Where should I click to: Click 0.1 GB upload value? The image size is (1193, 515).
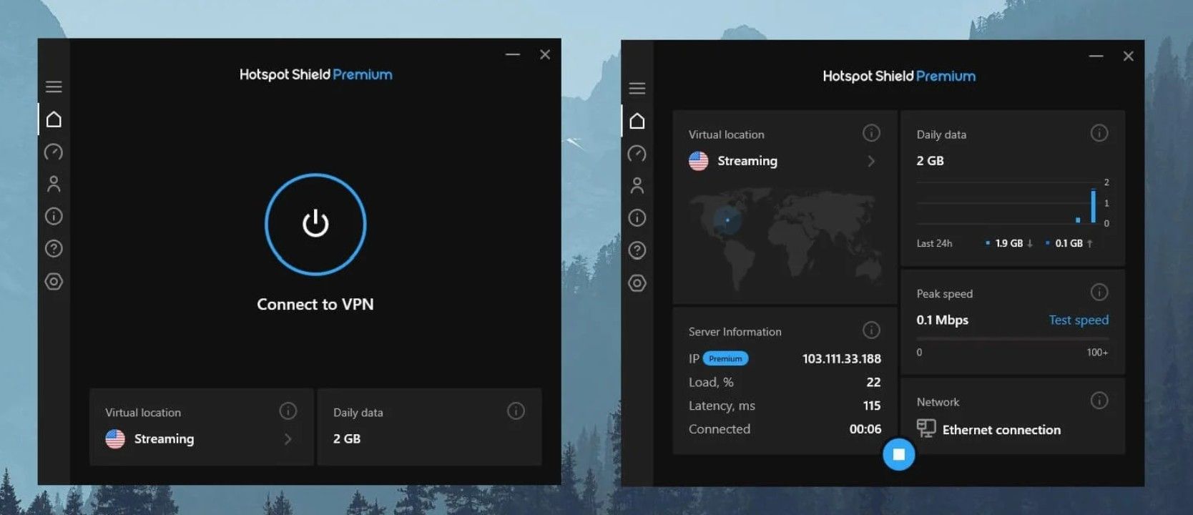(x=1069, y=243)
